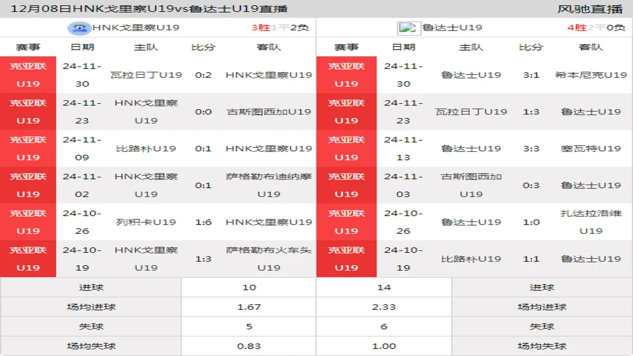Click the 场均进球 value 1.67
Viewport: 633px width, 356px height.
coord(249,307)
